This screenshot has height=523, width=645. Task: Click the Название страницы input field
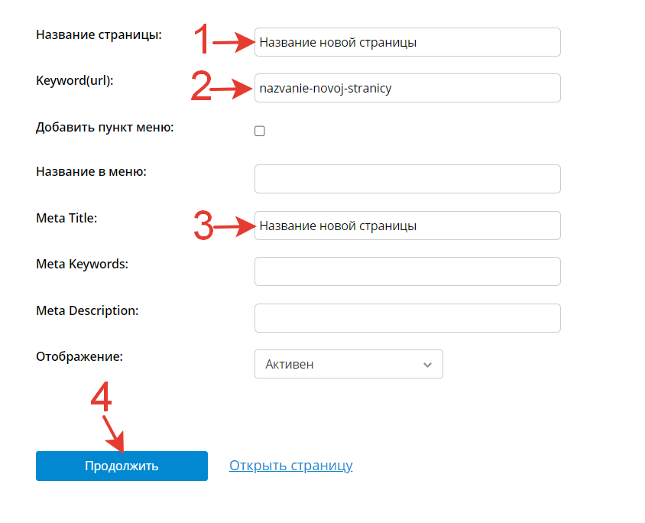[x=407, y=43]
